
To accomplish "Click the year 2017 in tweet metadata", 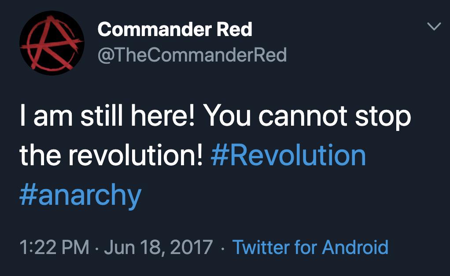I will (192, 247).
